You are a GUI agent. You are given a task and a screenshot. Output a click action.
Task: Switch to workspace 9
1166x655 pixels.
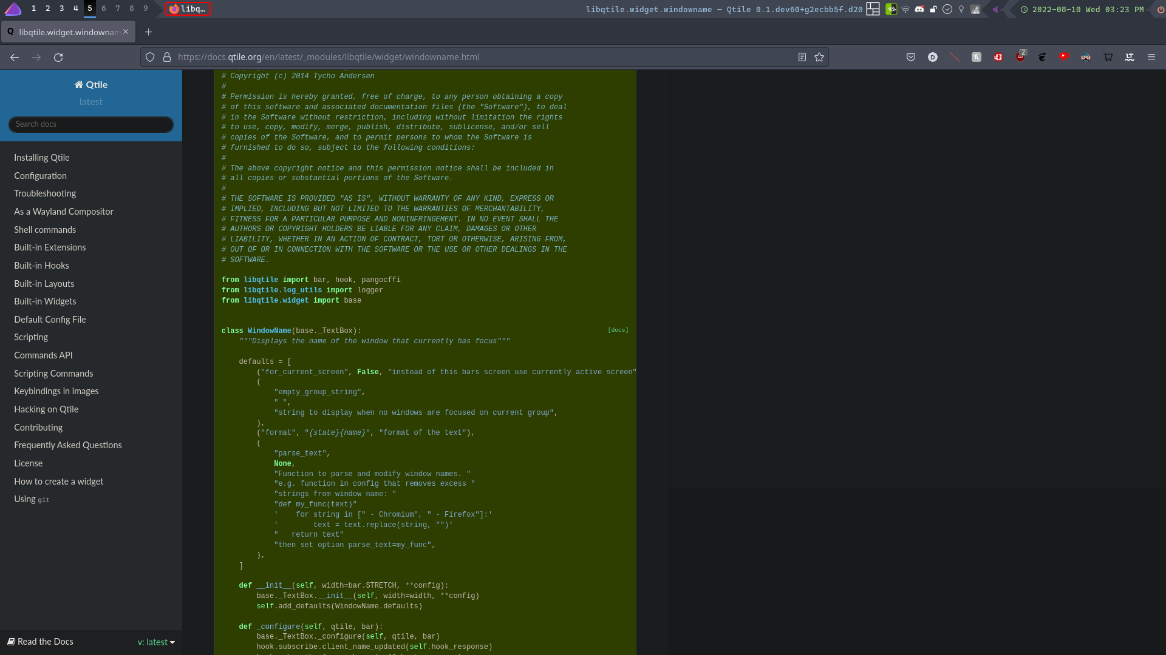tap(145, 8)
